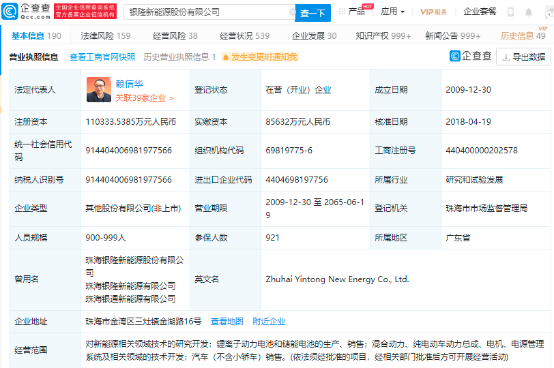Image resolution: width=554 pixels, height=368 pixels.
Task: Select region 广东省
Action: click(x=458, y=237)
